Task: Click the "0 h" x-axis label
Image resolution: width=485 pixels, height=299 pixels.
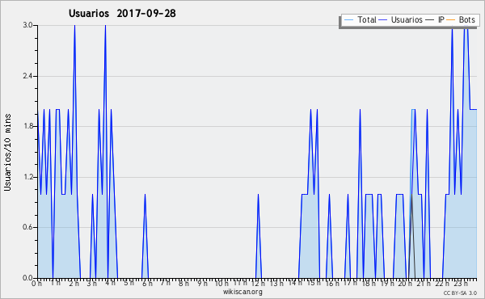Action: 36,284
